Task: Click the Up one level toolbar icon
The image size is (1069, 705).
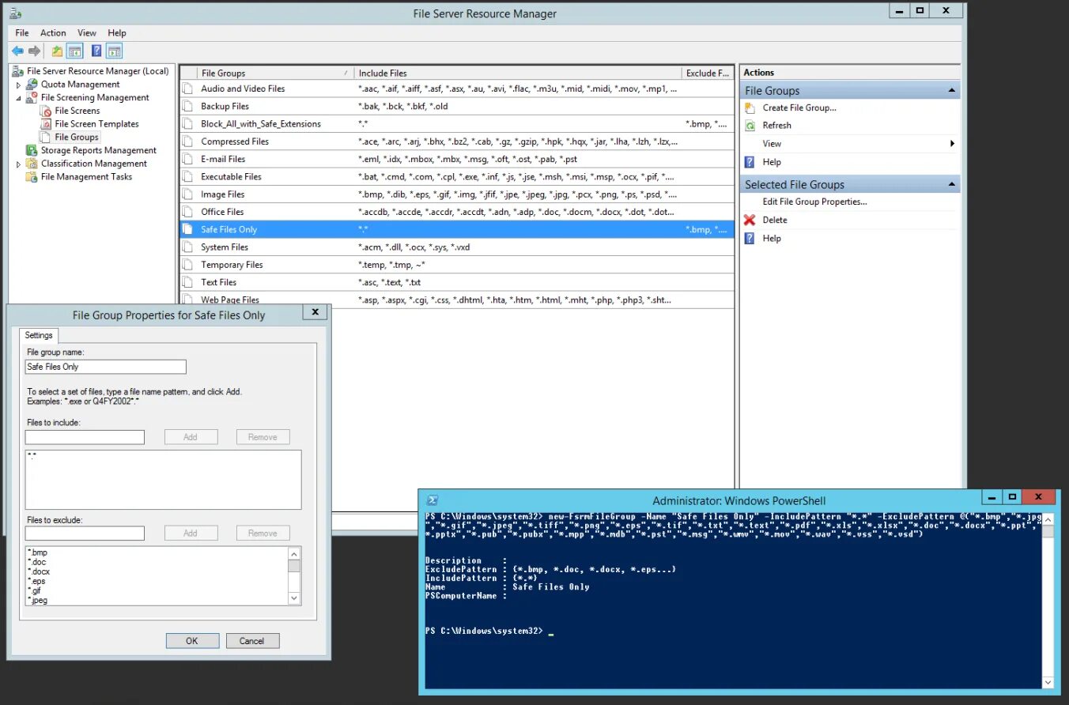Action: pyautogui.click(x=57, y=51)
